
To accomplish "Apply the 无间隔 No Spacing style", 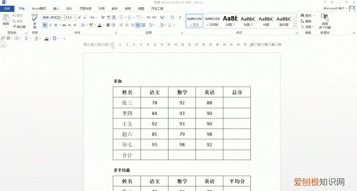I will tap(212, 21).
